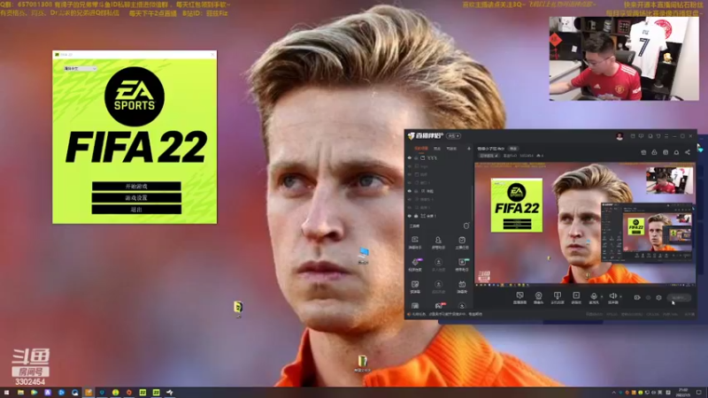Select the This PC desktop icon
708x398 pixels.
coord(364,256)
